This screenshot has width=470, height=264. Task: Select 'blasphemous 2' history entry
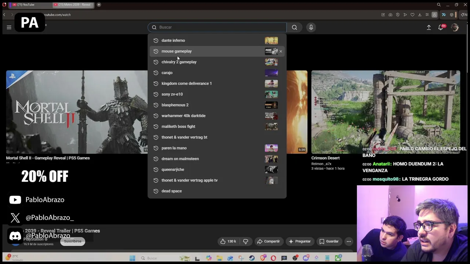click(x=217, y=105)
